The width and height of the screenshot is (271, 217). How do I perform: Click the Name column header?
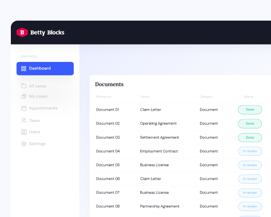coord(145,97)
